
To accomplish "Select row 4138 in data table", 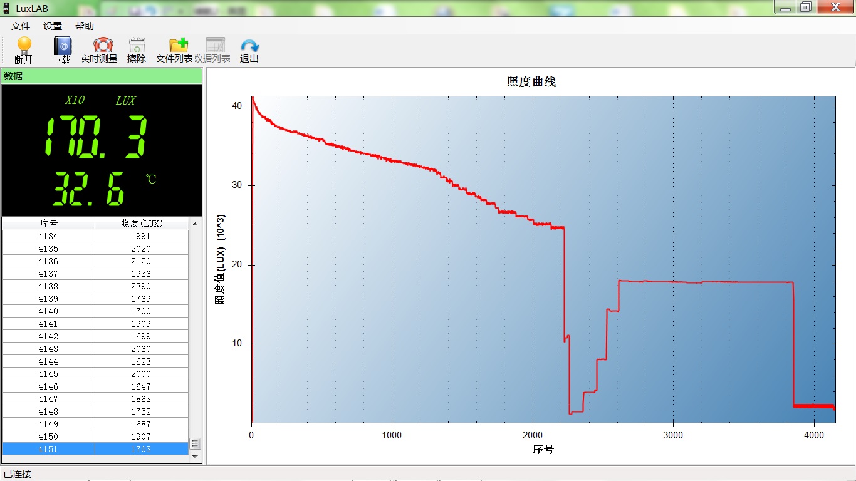I will (95, 286).
